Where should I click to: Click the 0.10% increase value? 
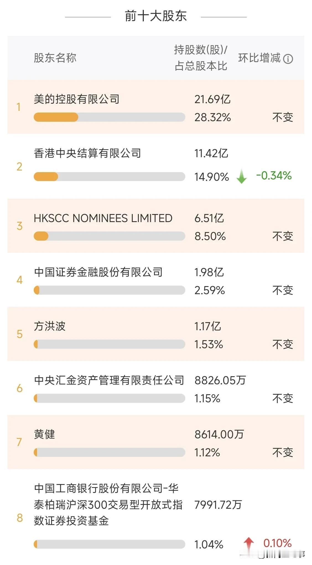(277, 543)
